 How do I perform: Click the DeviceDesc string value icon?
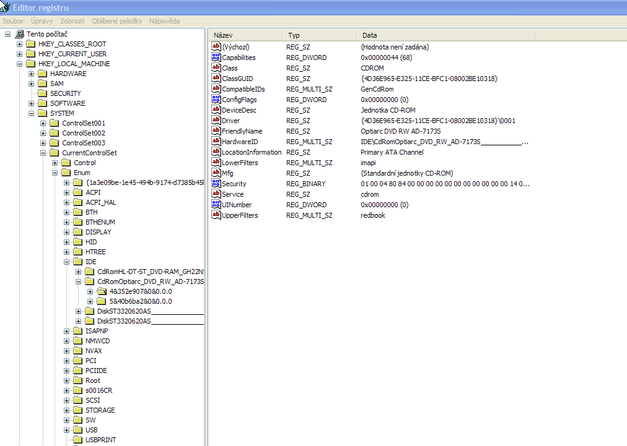216,110
